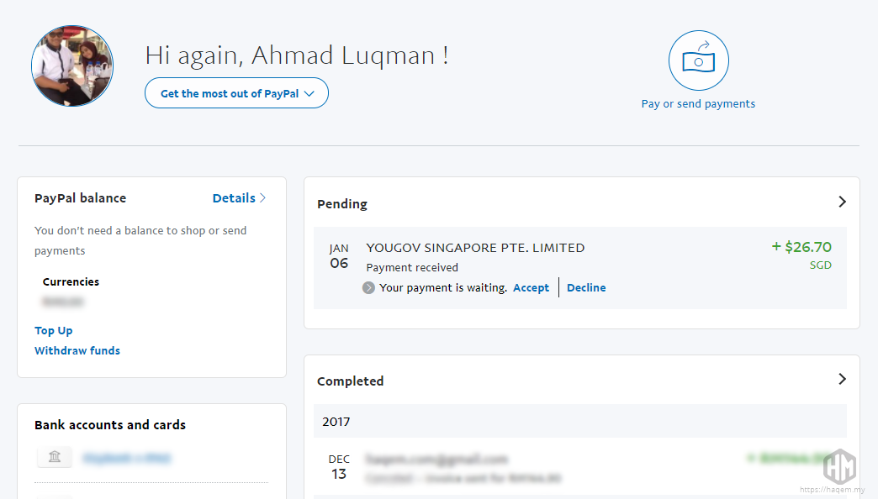The height and width of the screenshot is (499, 878).
Task: Click the Pending section heading
Action: click(x=342, y=204)
